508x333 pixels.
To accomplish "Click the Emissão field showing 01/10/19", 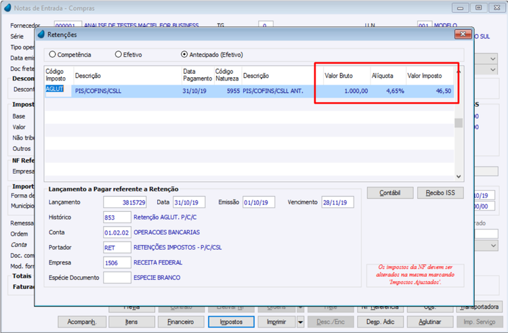I will pyautogui.click(x=259, y=202).
